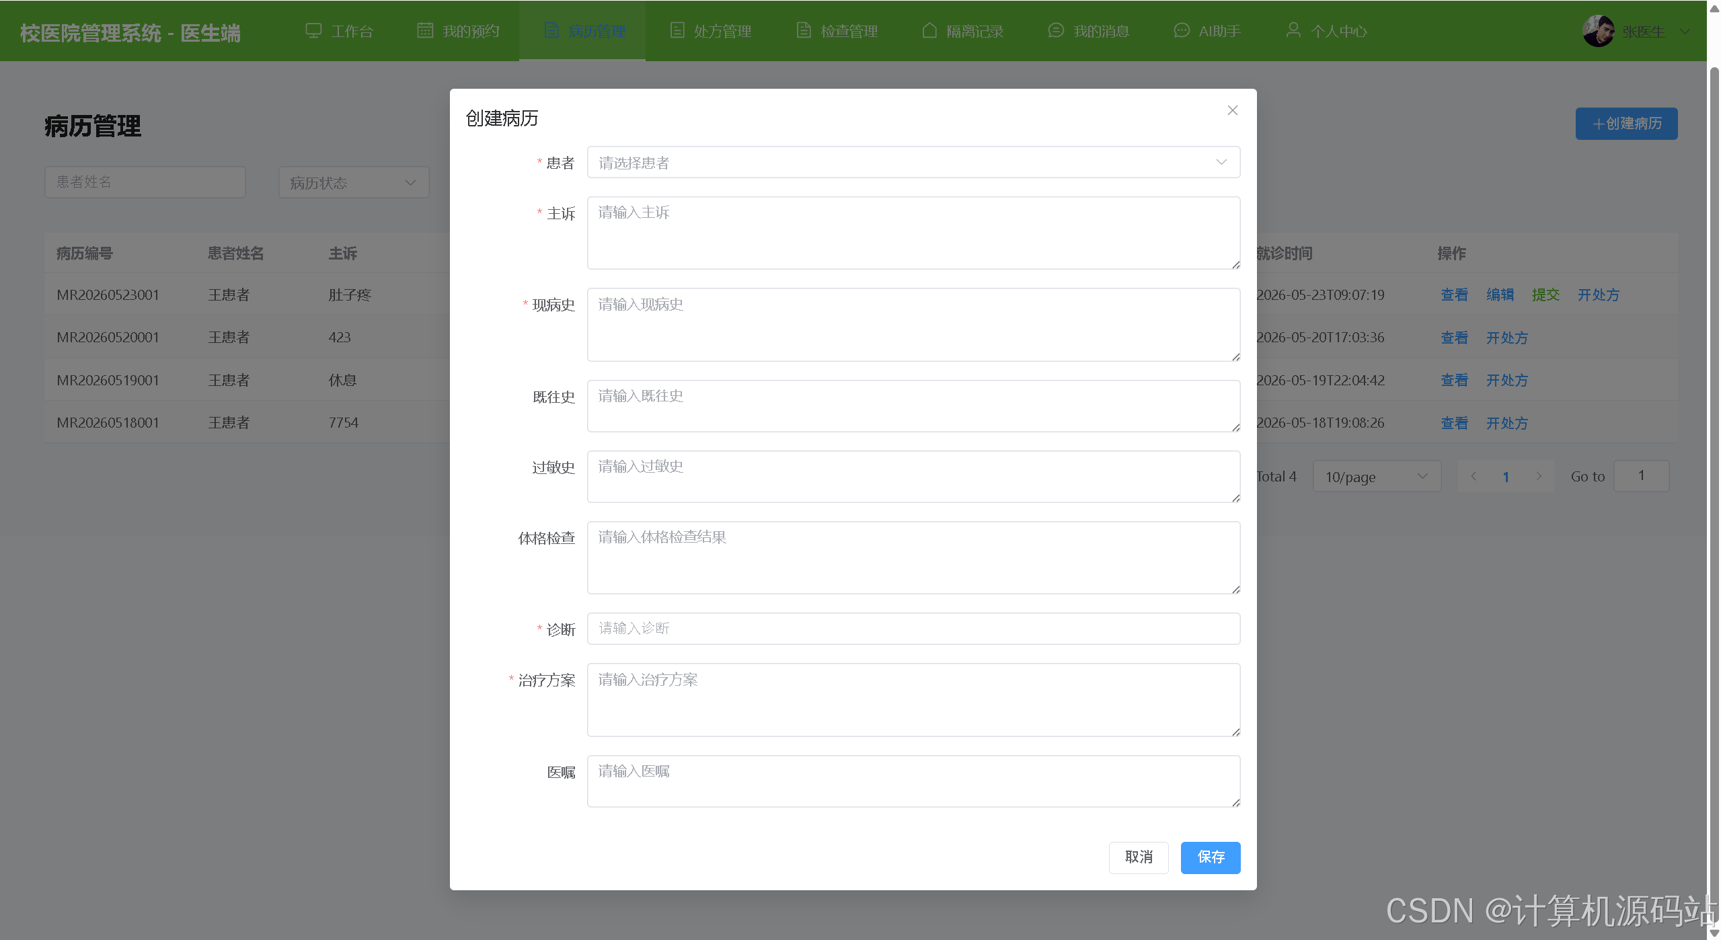Open 我的消息 menu tab
1721x940 pixels.
coord(1089,31)
